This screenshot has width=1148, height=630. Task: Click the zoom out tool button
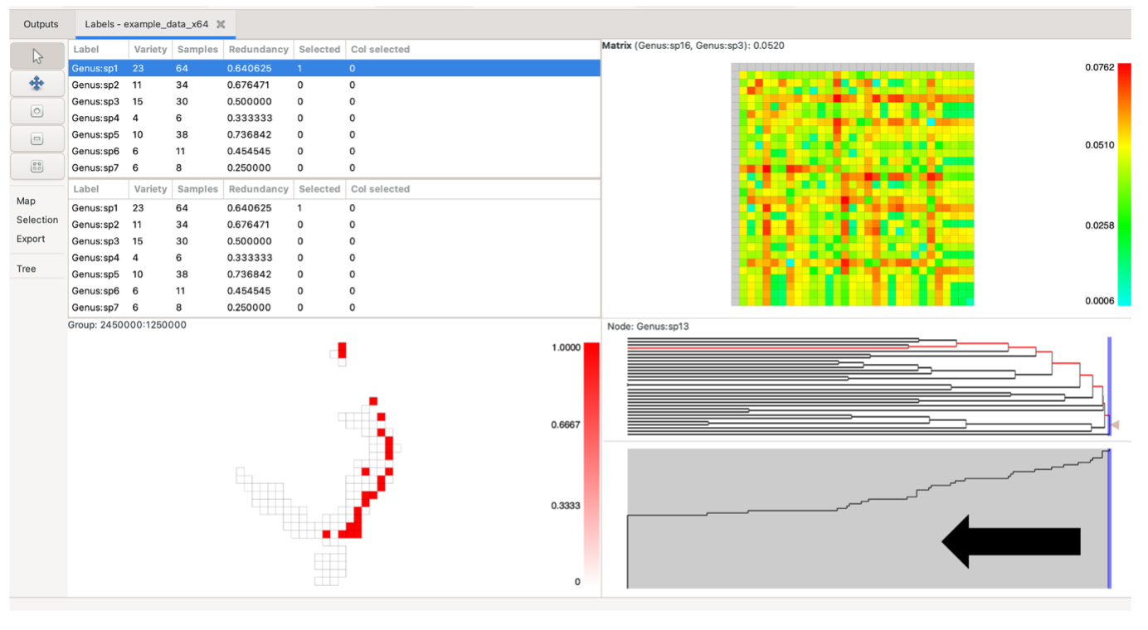36,138
